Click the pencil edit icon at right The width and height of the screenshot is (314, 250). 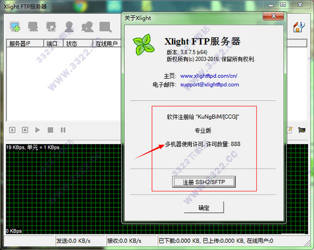coord(290,130)
